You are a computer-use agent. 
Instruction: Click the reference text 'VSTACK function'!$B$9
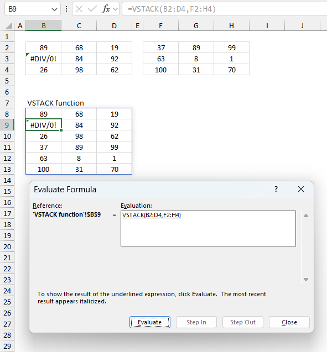pos(67,214)
